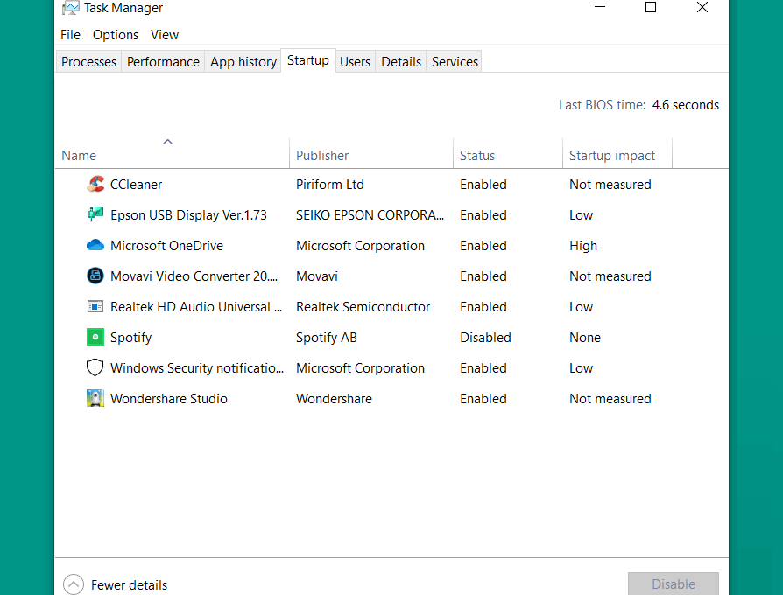Viewport: 783px width, 595px height.
Task: Click Spotify AB publisher cell
Action: click(326, 338)
